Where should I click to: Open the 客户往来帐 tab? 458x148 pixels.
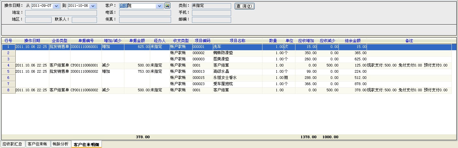pyautogui.click(x=38, y=144)
